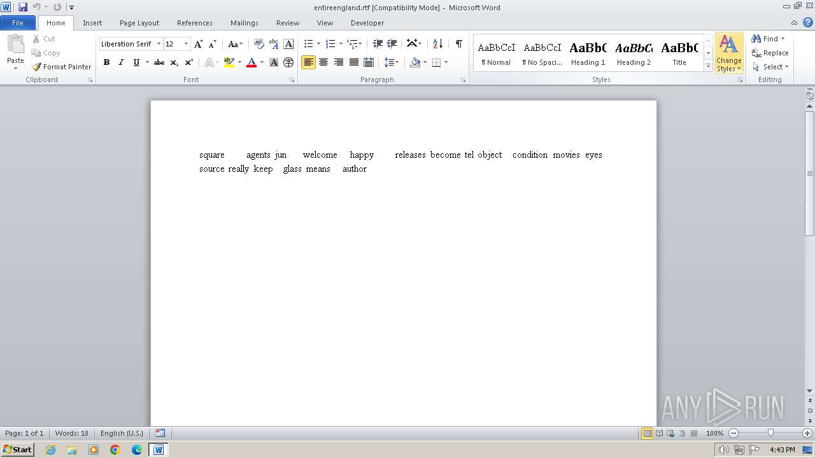Image resolution: width=815 pixels, height=458 pixels.
Task: Open the File tab
Action: tap(18, 23)
